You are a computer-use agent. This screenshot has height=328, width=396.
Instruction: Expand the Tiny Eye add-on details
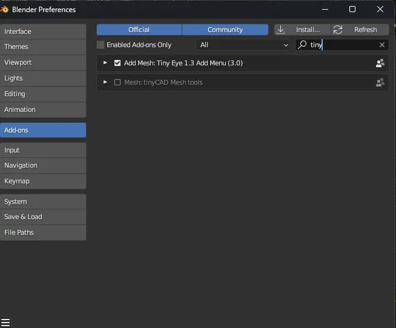click(105, 62)
